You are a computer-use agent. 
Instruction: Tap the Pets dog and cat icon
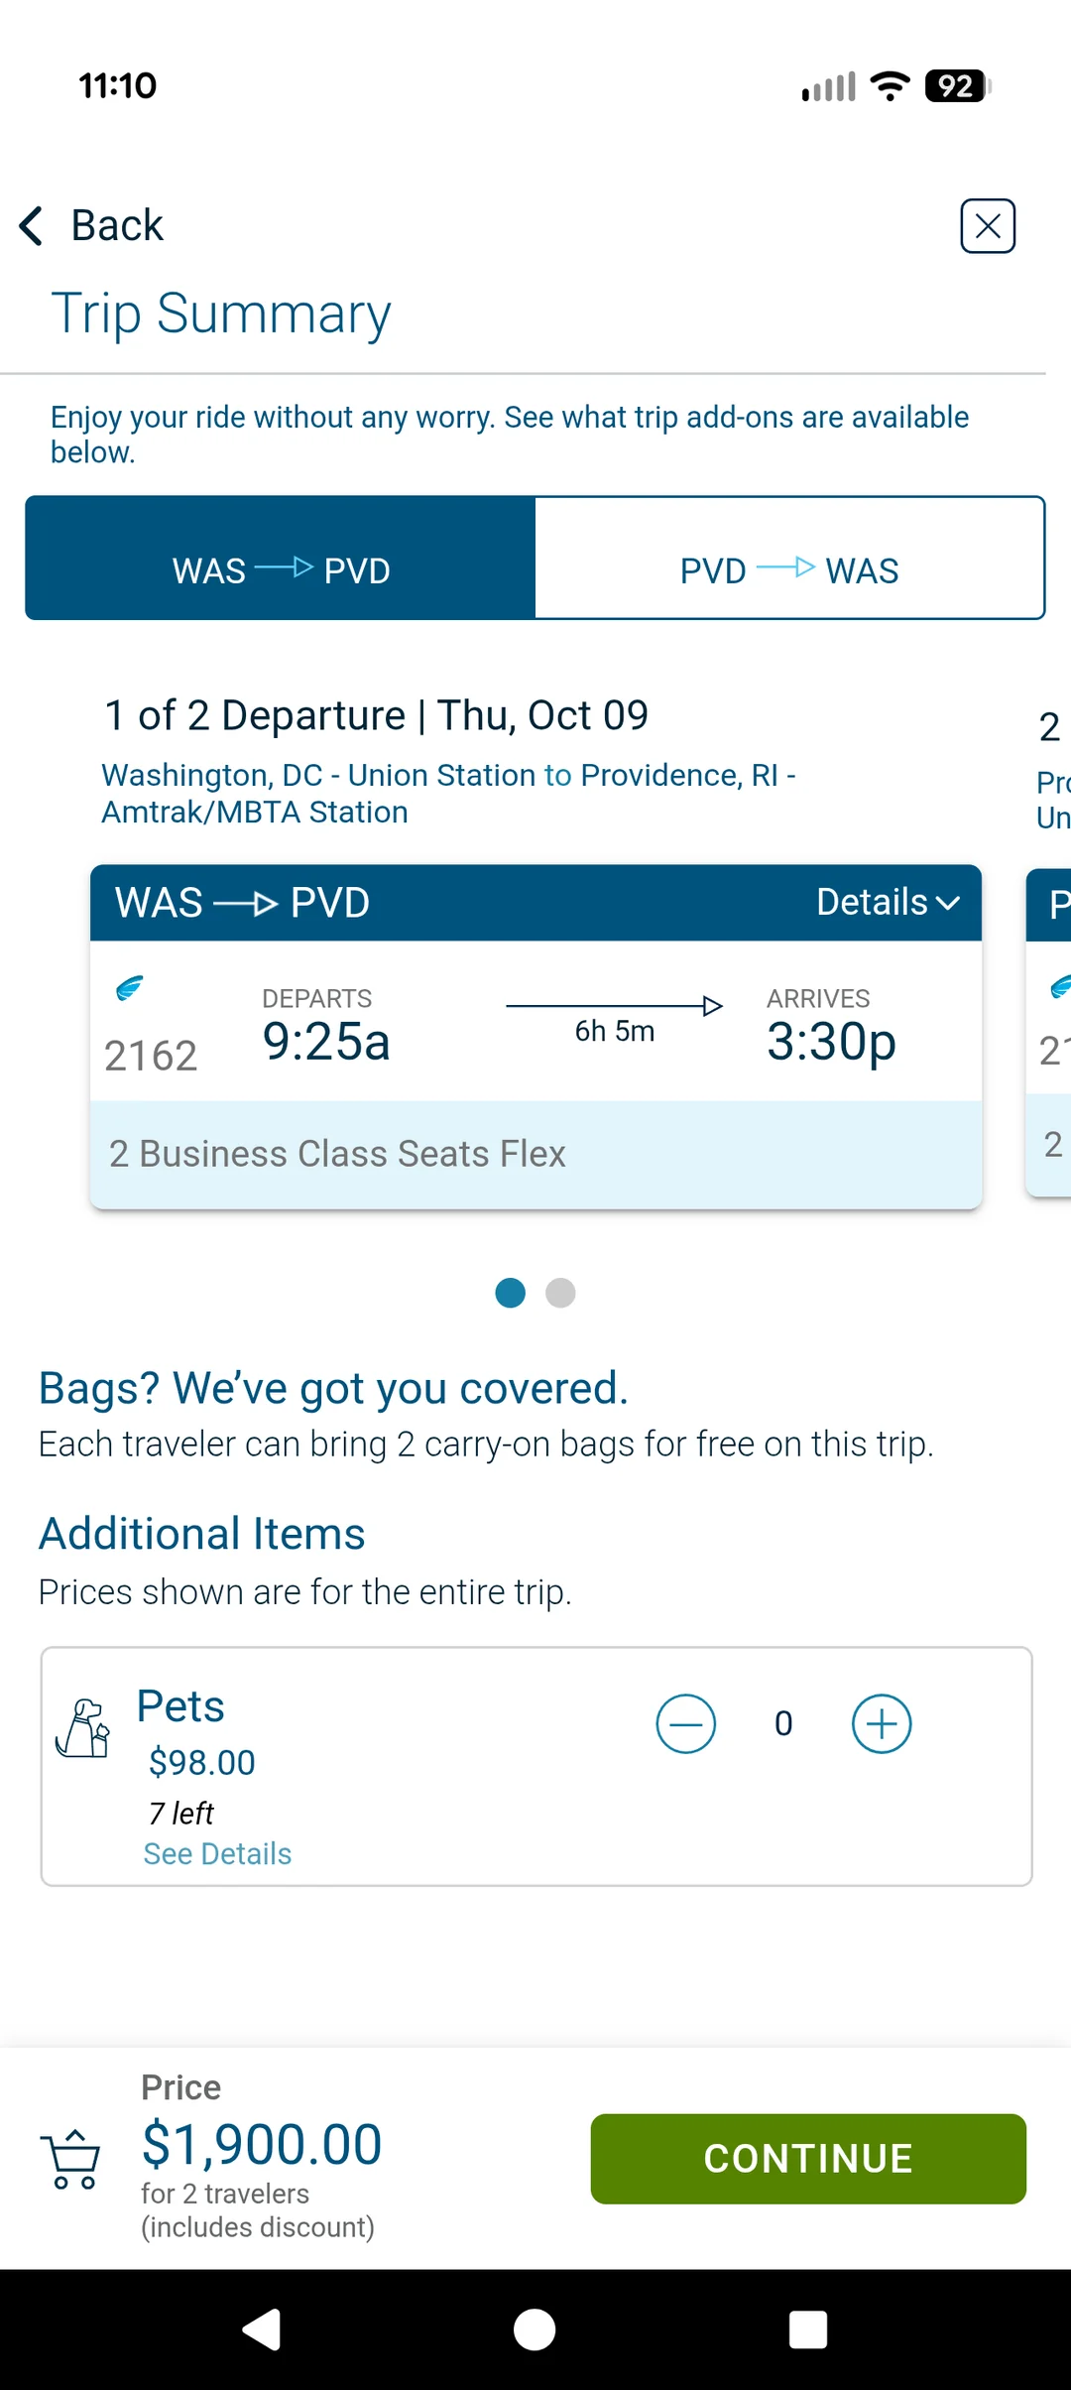coord(83,1728)
